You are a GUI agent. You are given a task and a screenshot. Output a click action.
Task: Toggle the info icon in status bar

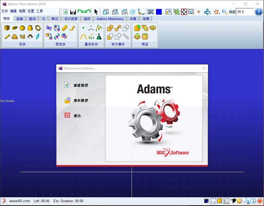coord(253,201)
